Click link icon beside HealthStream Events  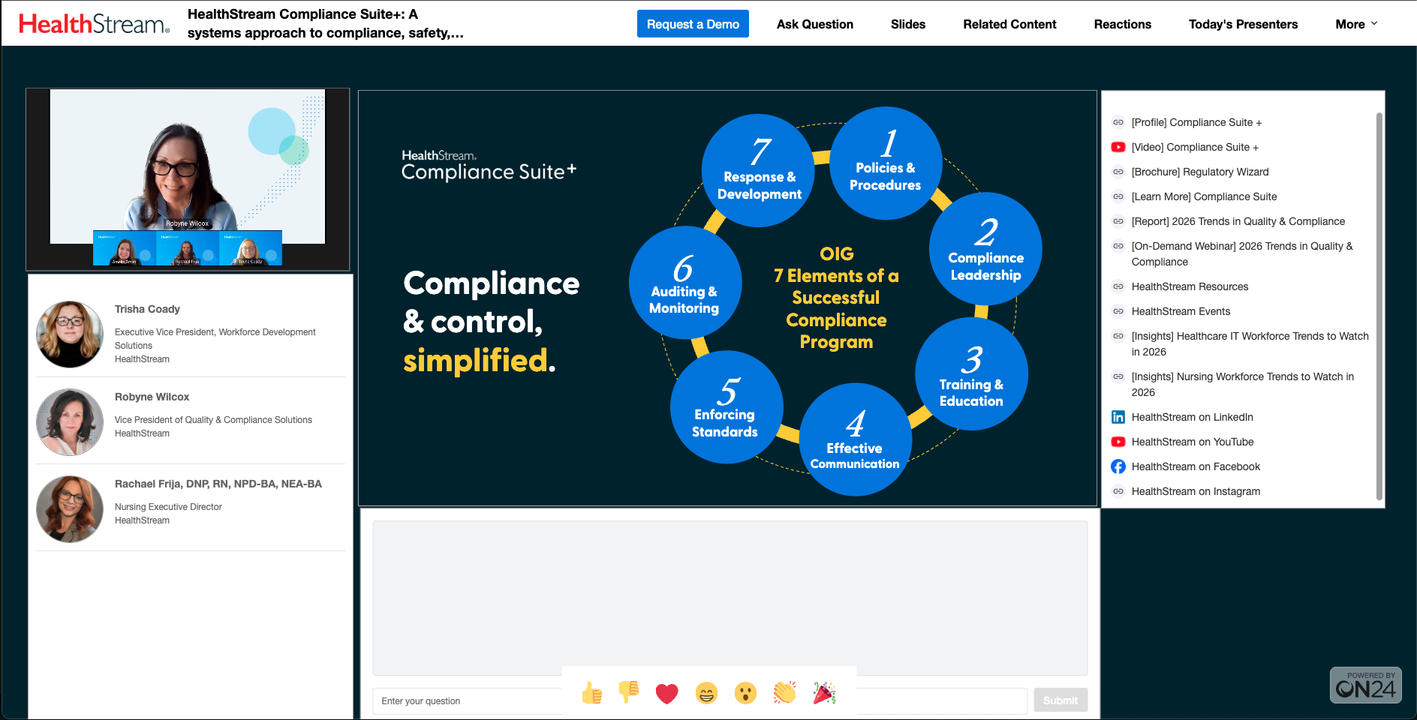click(1118, 311)
